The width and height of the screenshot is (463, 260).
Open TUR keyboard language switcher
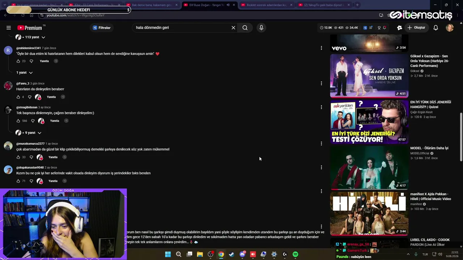[425, 254]
